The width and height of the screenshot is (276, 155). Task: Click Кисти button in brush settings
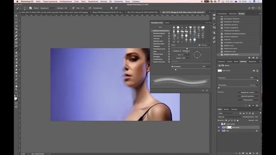[160, 27]
